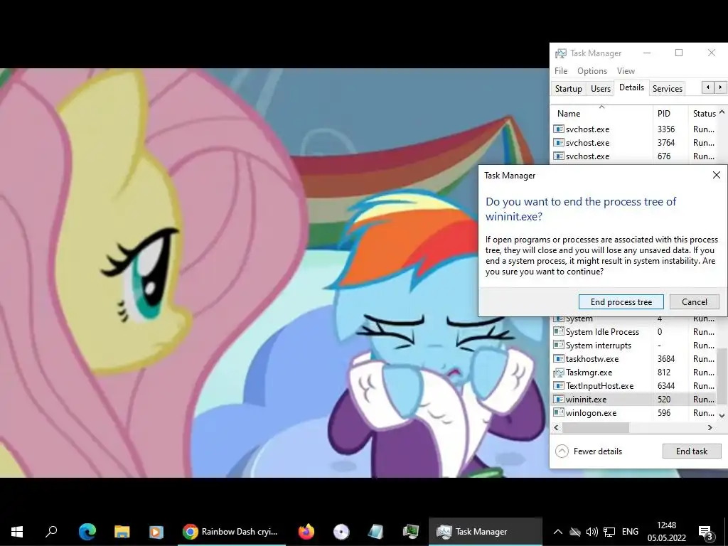The image size is (728, 546).
Task: Close the Task Manager confirmation dialog
Action: pyautogui.click(x=717, y=175)
